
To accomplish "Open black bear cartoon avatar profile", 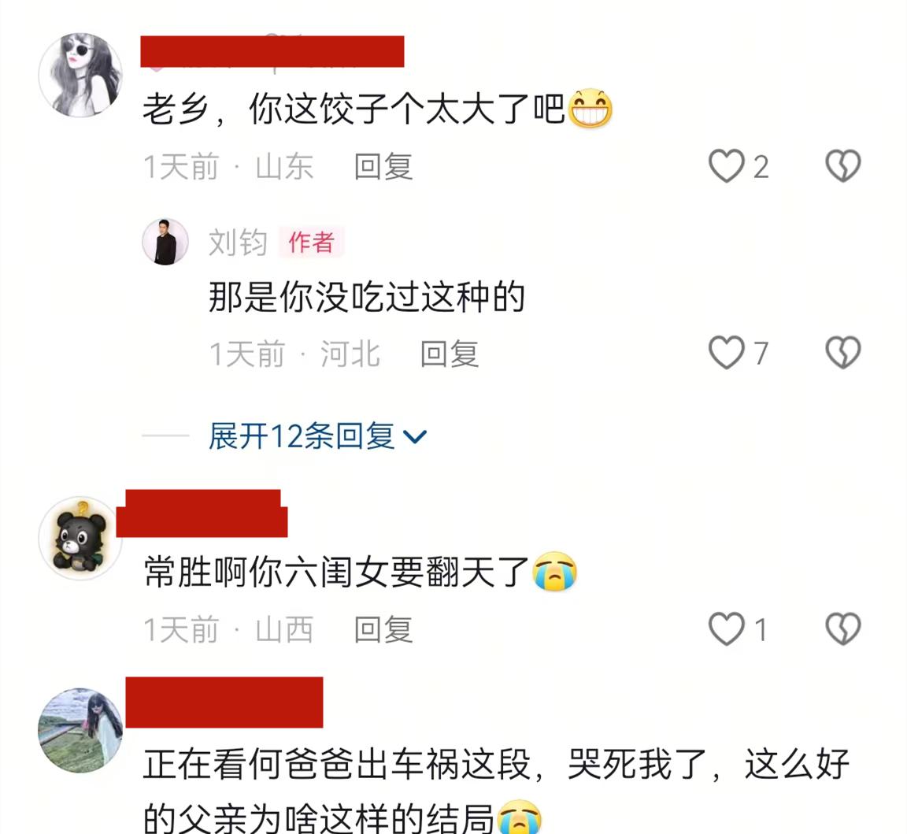I will pos(80,538).
